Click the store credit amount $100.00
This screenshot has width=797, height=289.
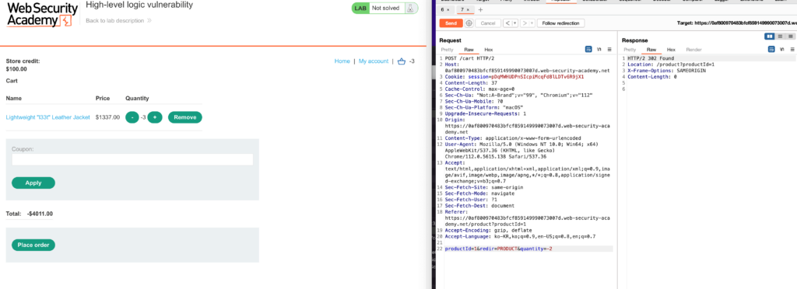17,69
